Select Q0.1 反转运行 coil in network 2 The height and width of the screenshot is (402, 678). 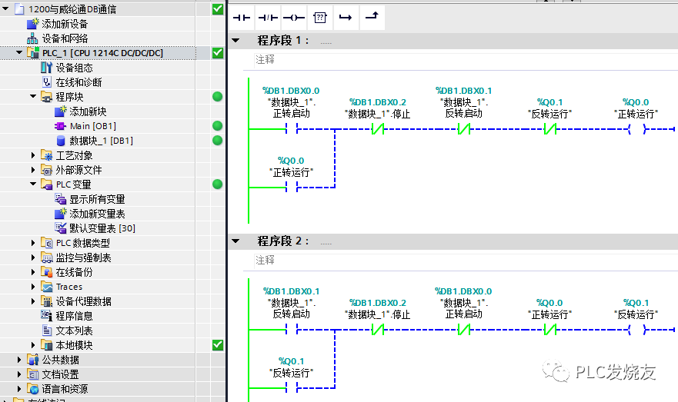(x=636, y=330)
